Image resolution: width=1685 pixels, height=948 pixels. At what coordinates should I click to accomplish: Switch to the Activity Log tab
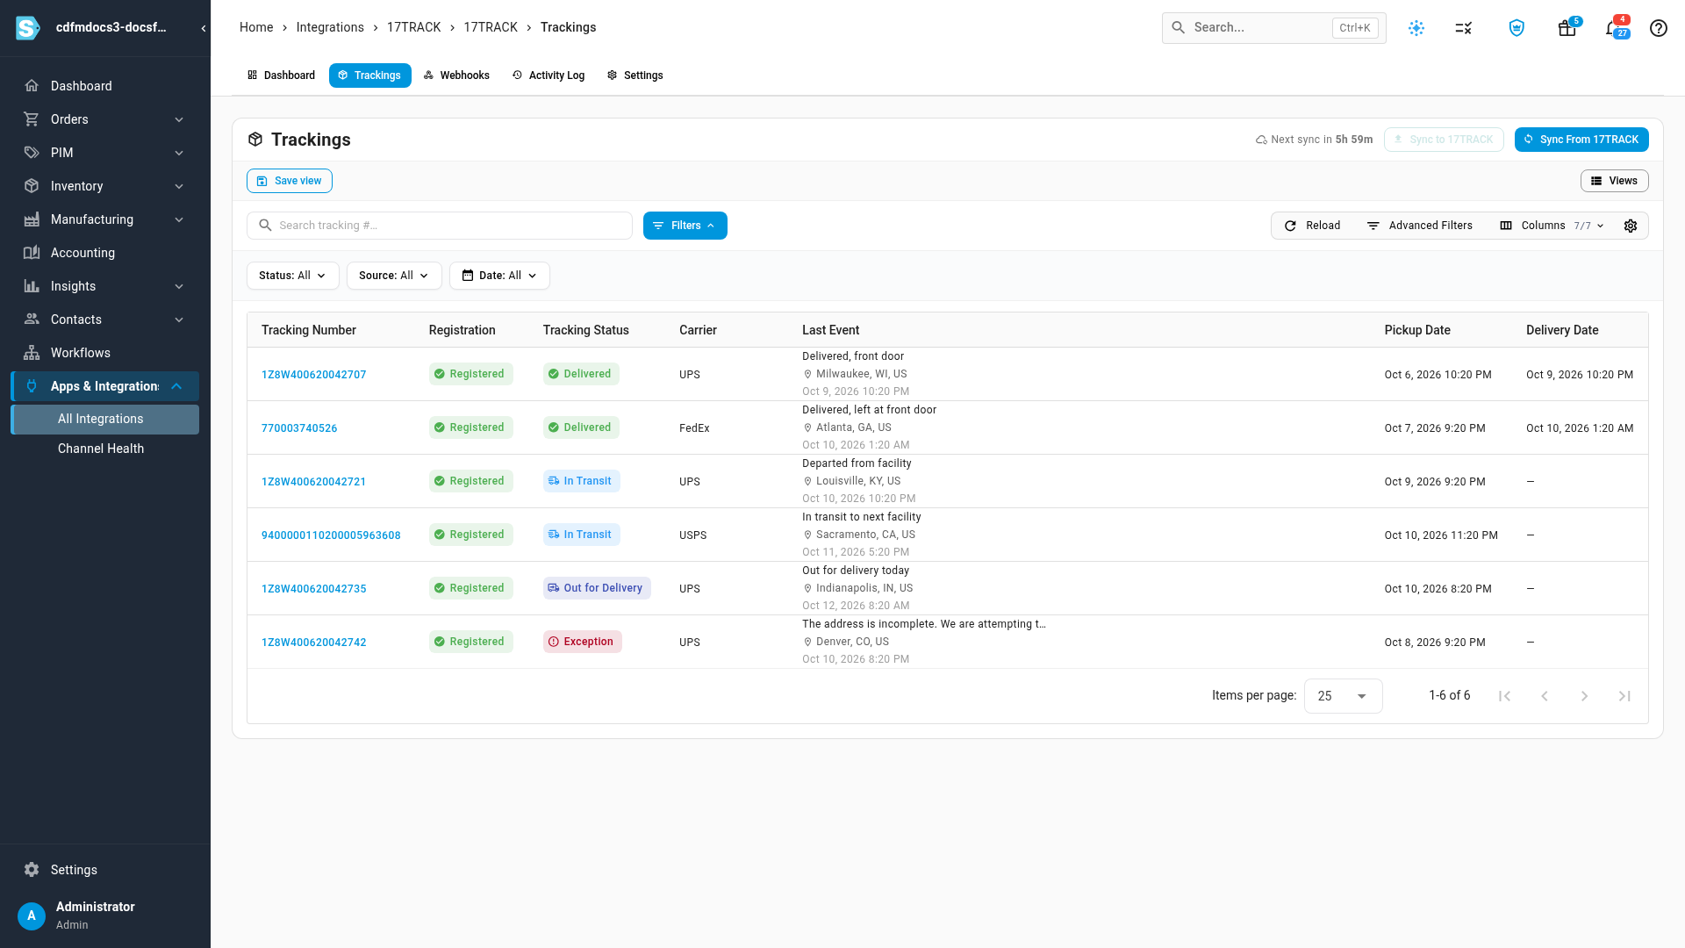click(549, 75)
